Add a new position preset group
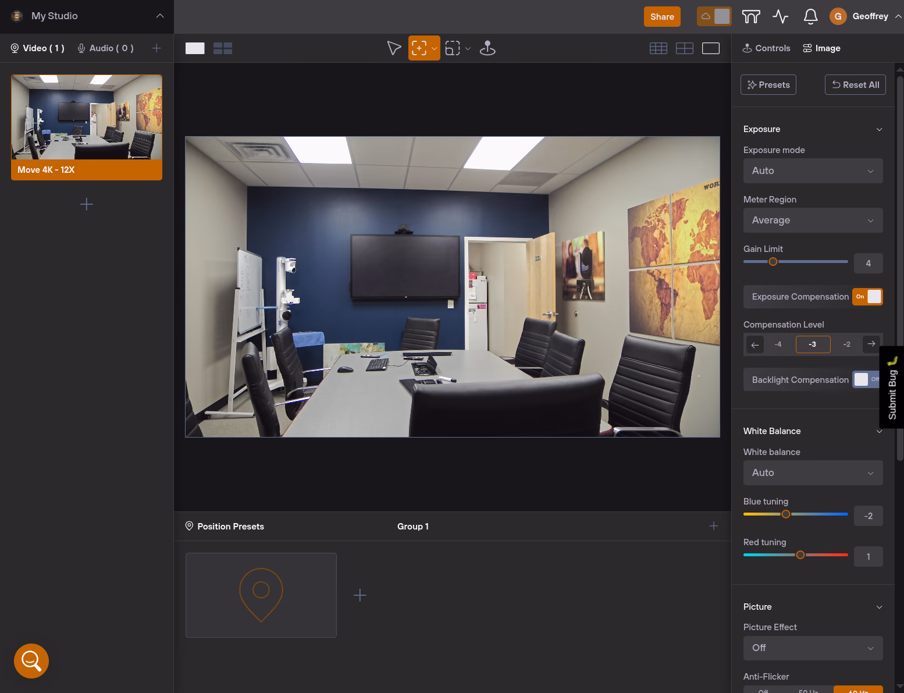904x693 pixels. pyautogui.click(x=714, y=526)
